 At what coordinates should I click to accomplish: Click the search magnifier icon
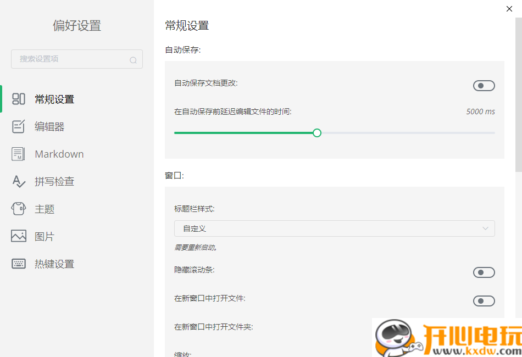pyautogui.click(x=134, y=59)
